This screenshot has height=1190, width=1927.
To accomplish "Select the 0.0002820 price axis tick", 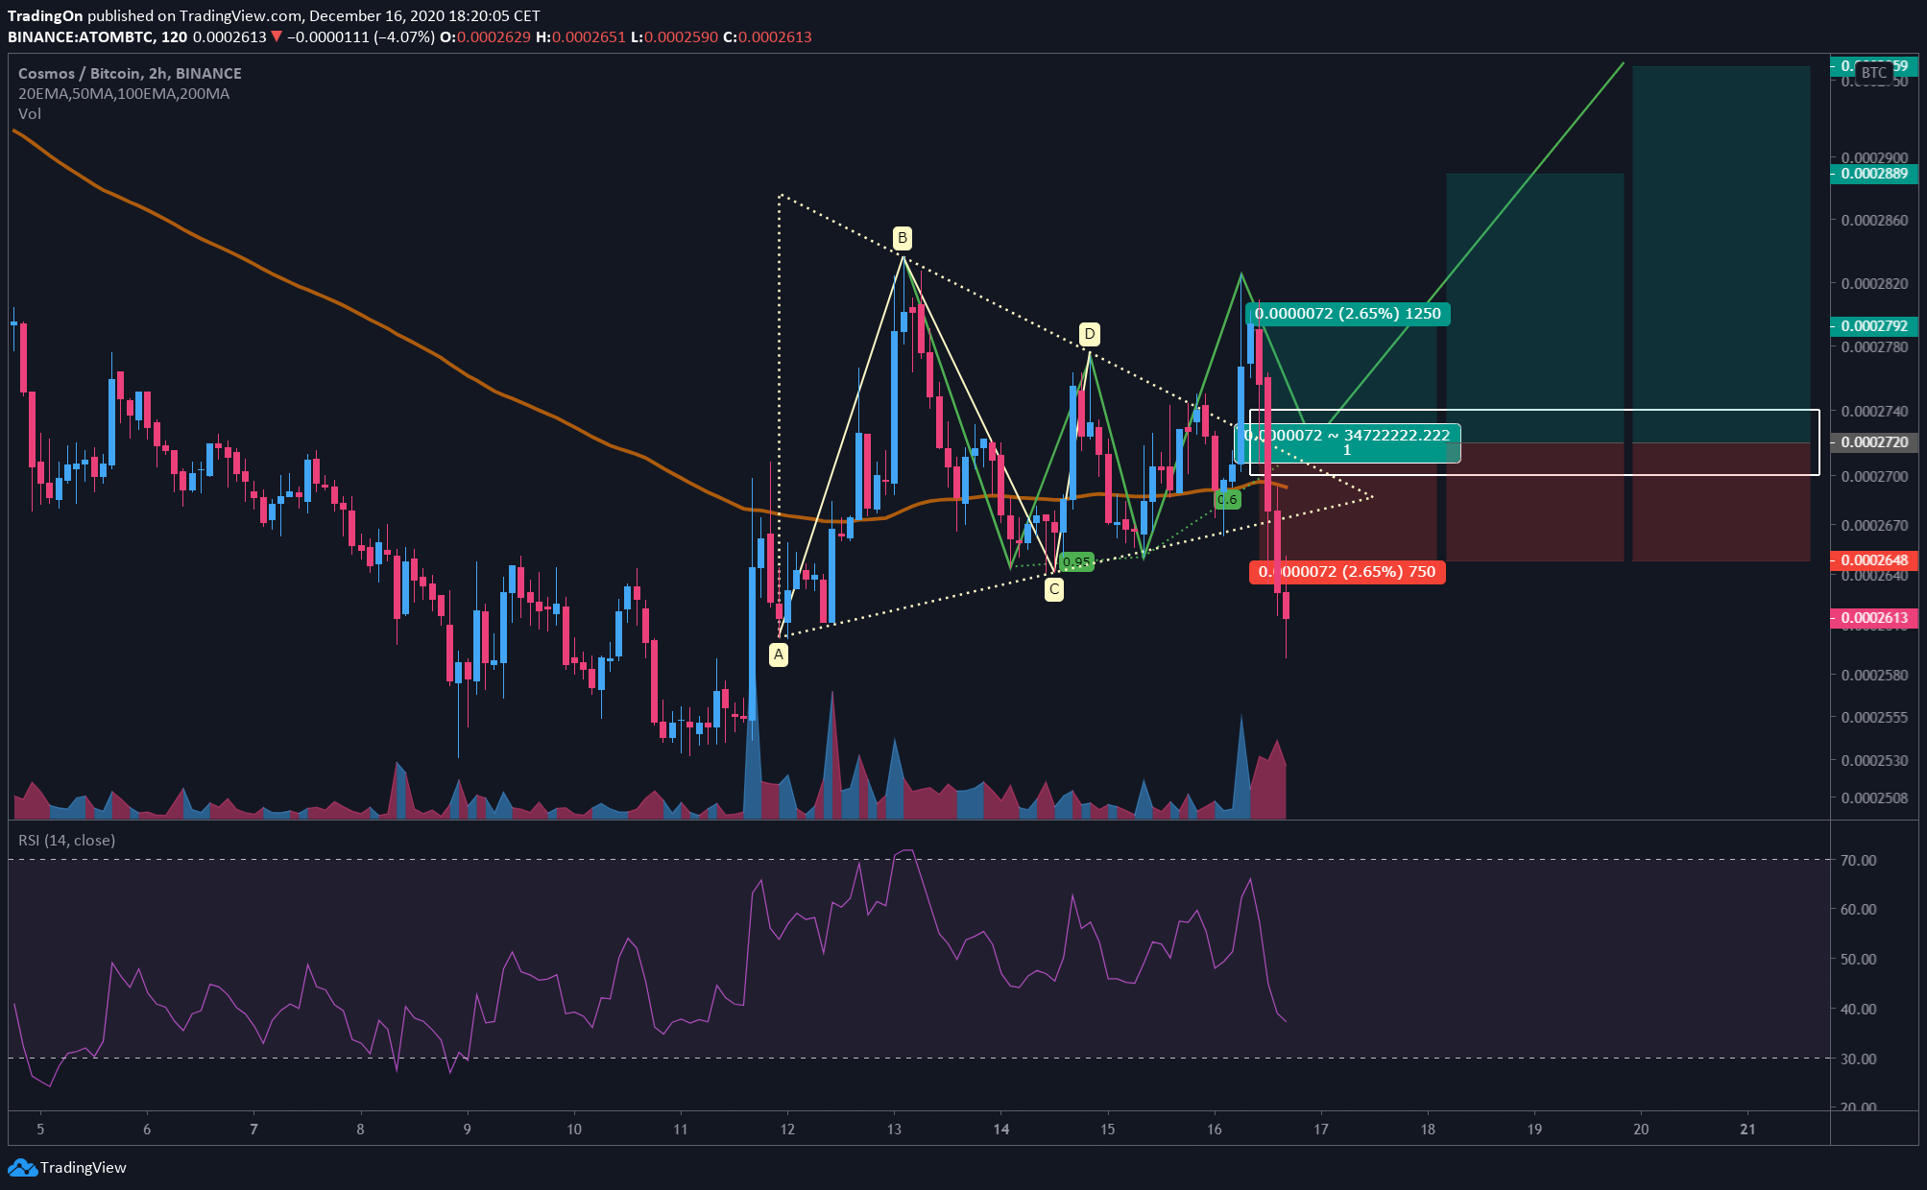I will coord(1874,283).
